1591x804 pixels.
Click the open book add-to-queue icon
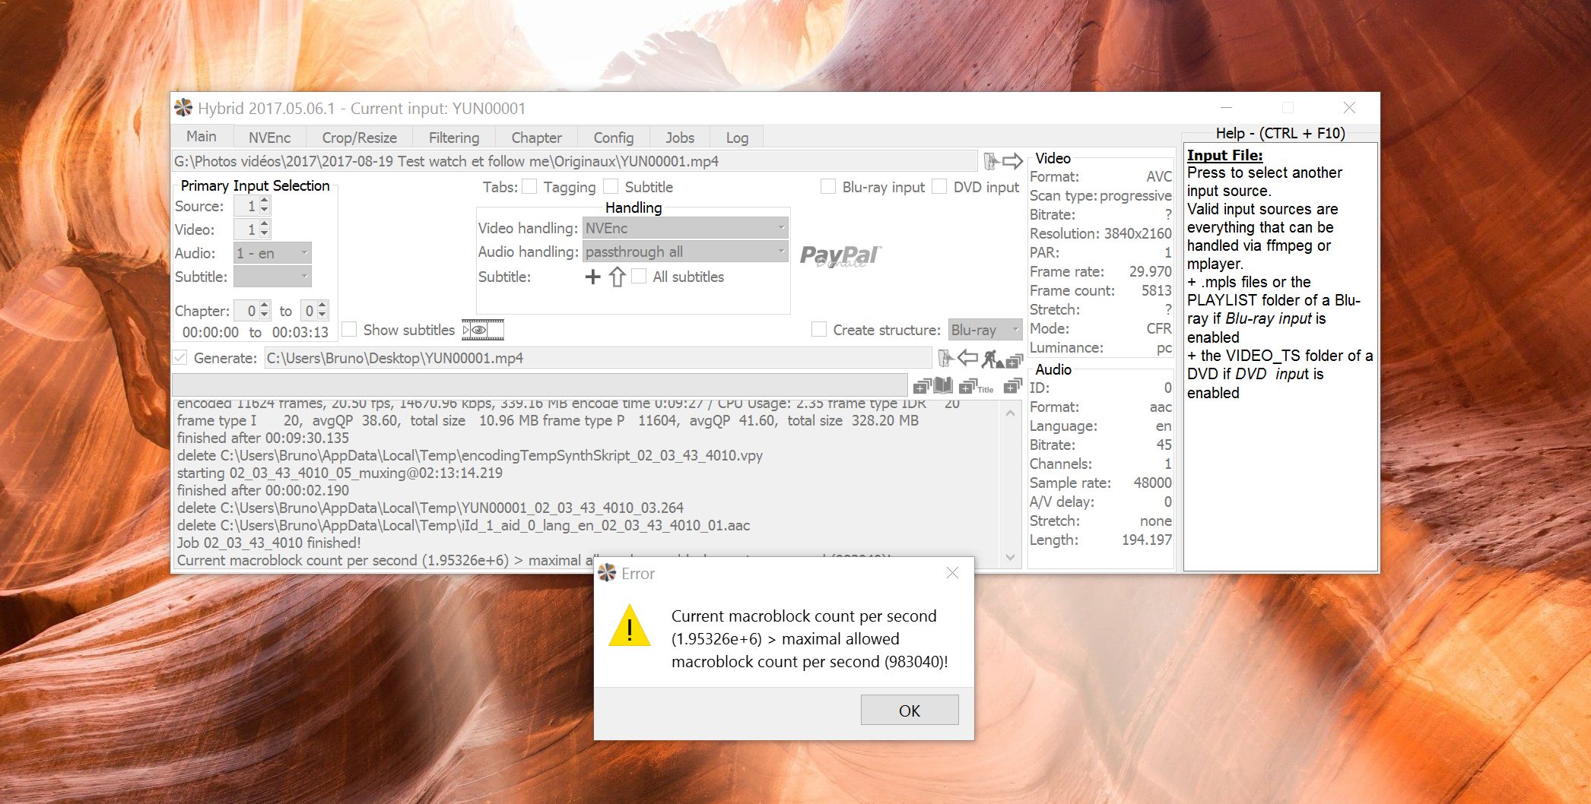943,385
